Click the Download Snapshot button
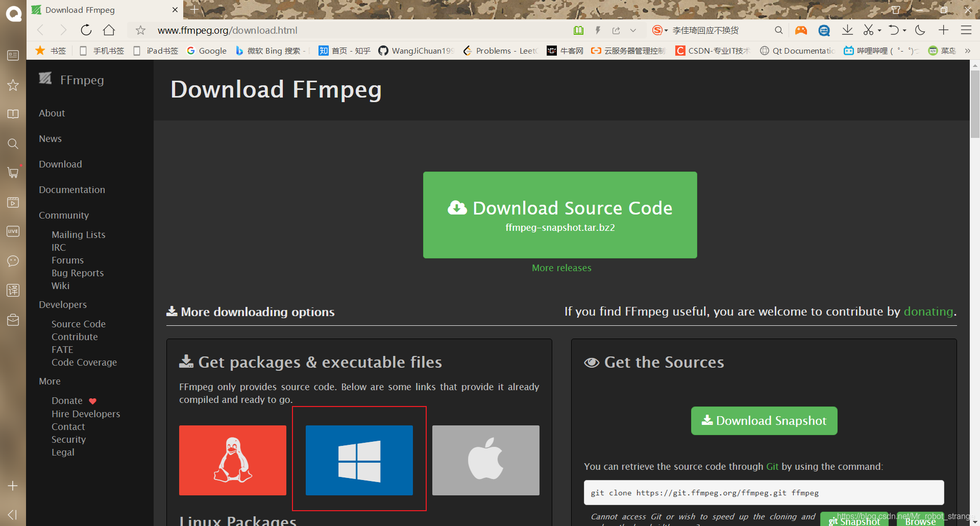 (x=764, y=421)
